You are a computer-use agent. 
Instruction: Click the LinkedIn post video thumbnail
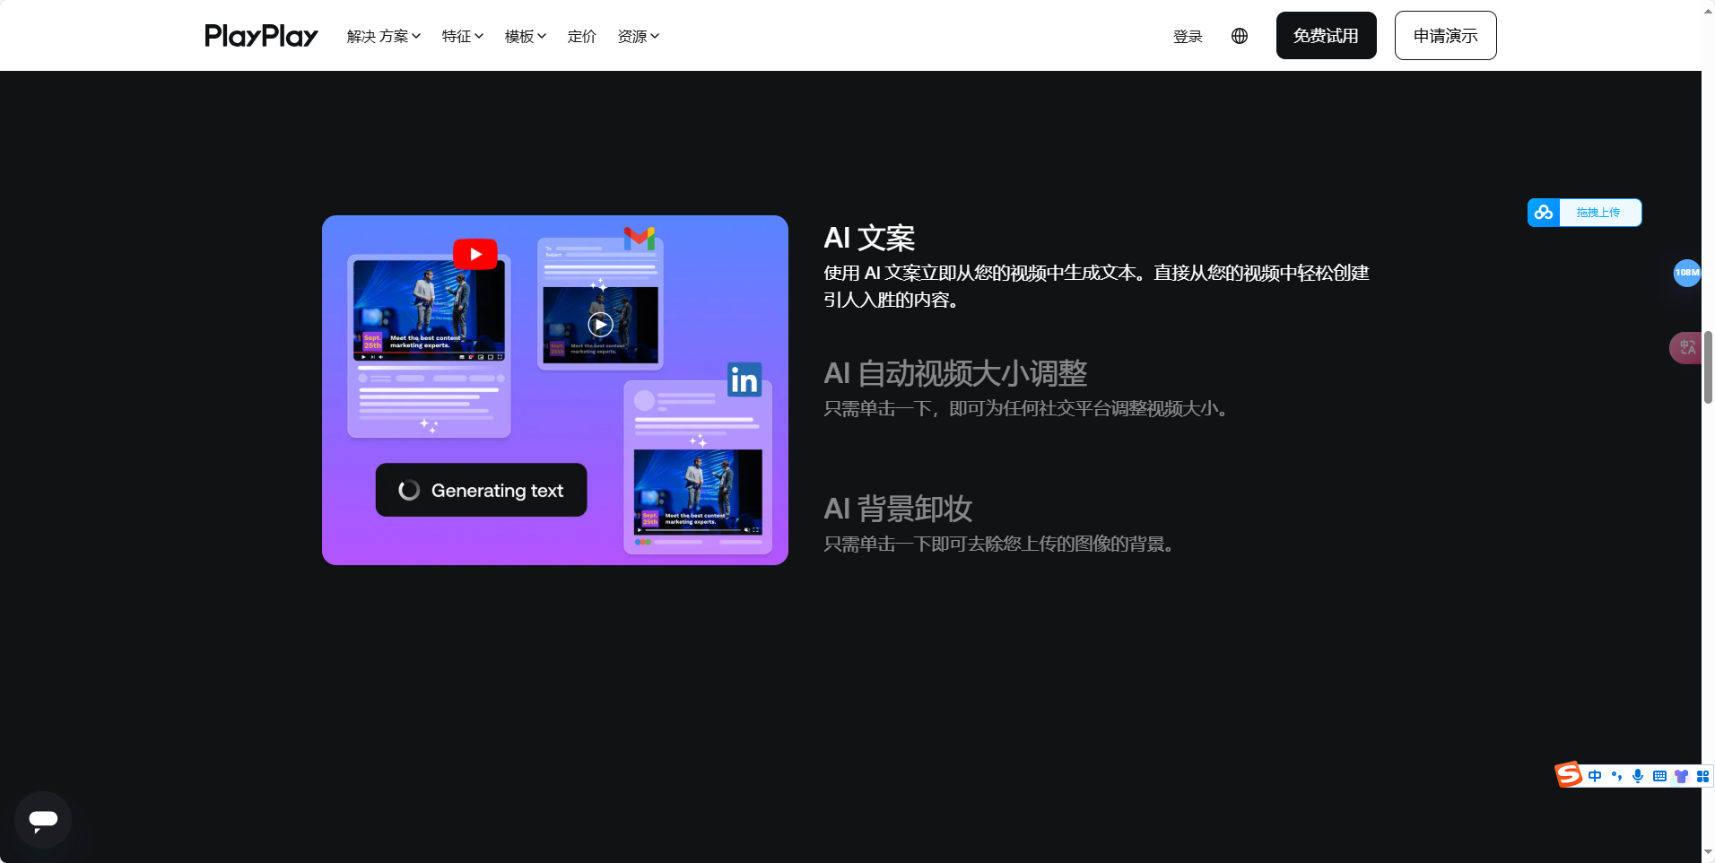(698, 493)
